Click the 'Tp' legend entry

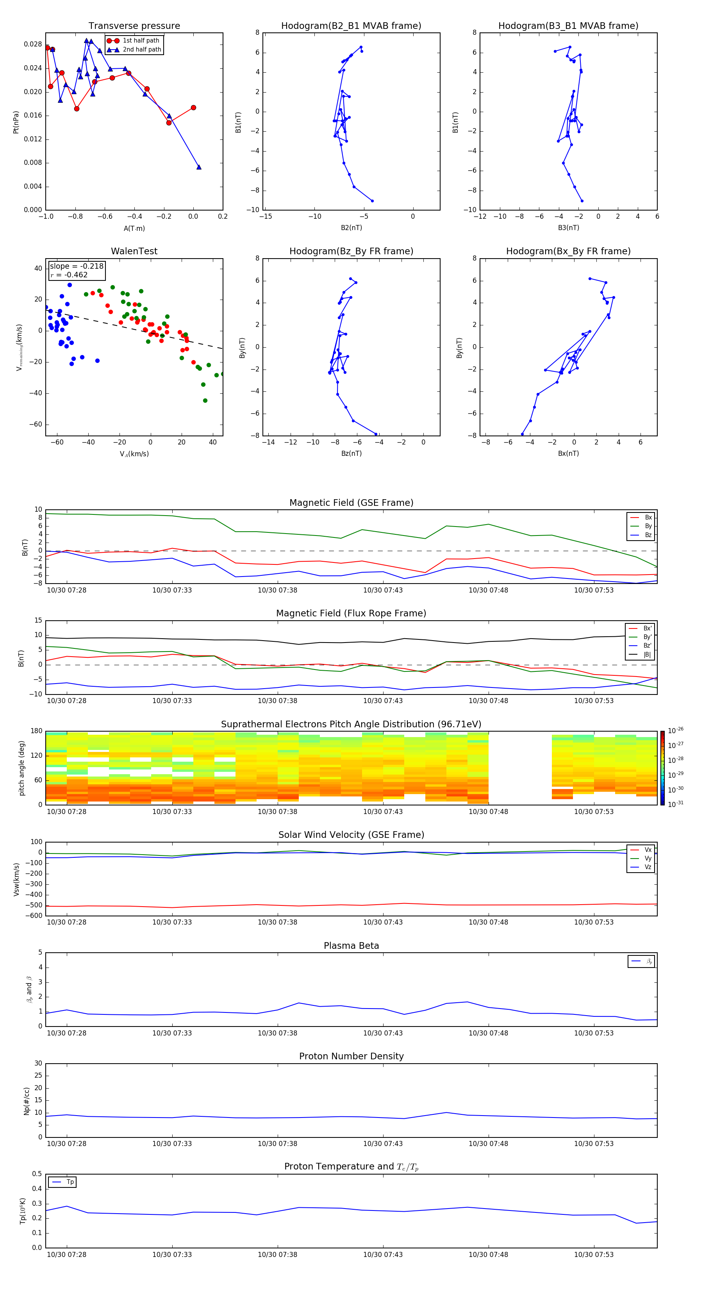click(63, 1182)
